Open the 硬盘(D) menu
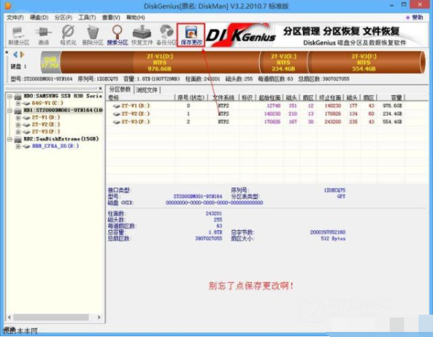Screen dimensions: 433x337 point(39,17)
